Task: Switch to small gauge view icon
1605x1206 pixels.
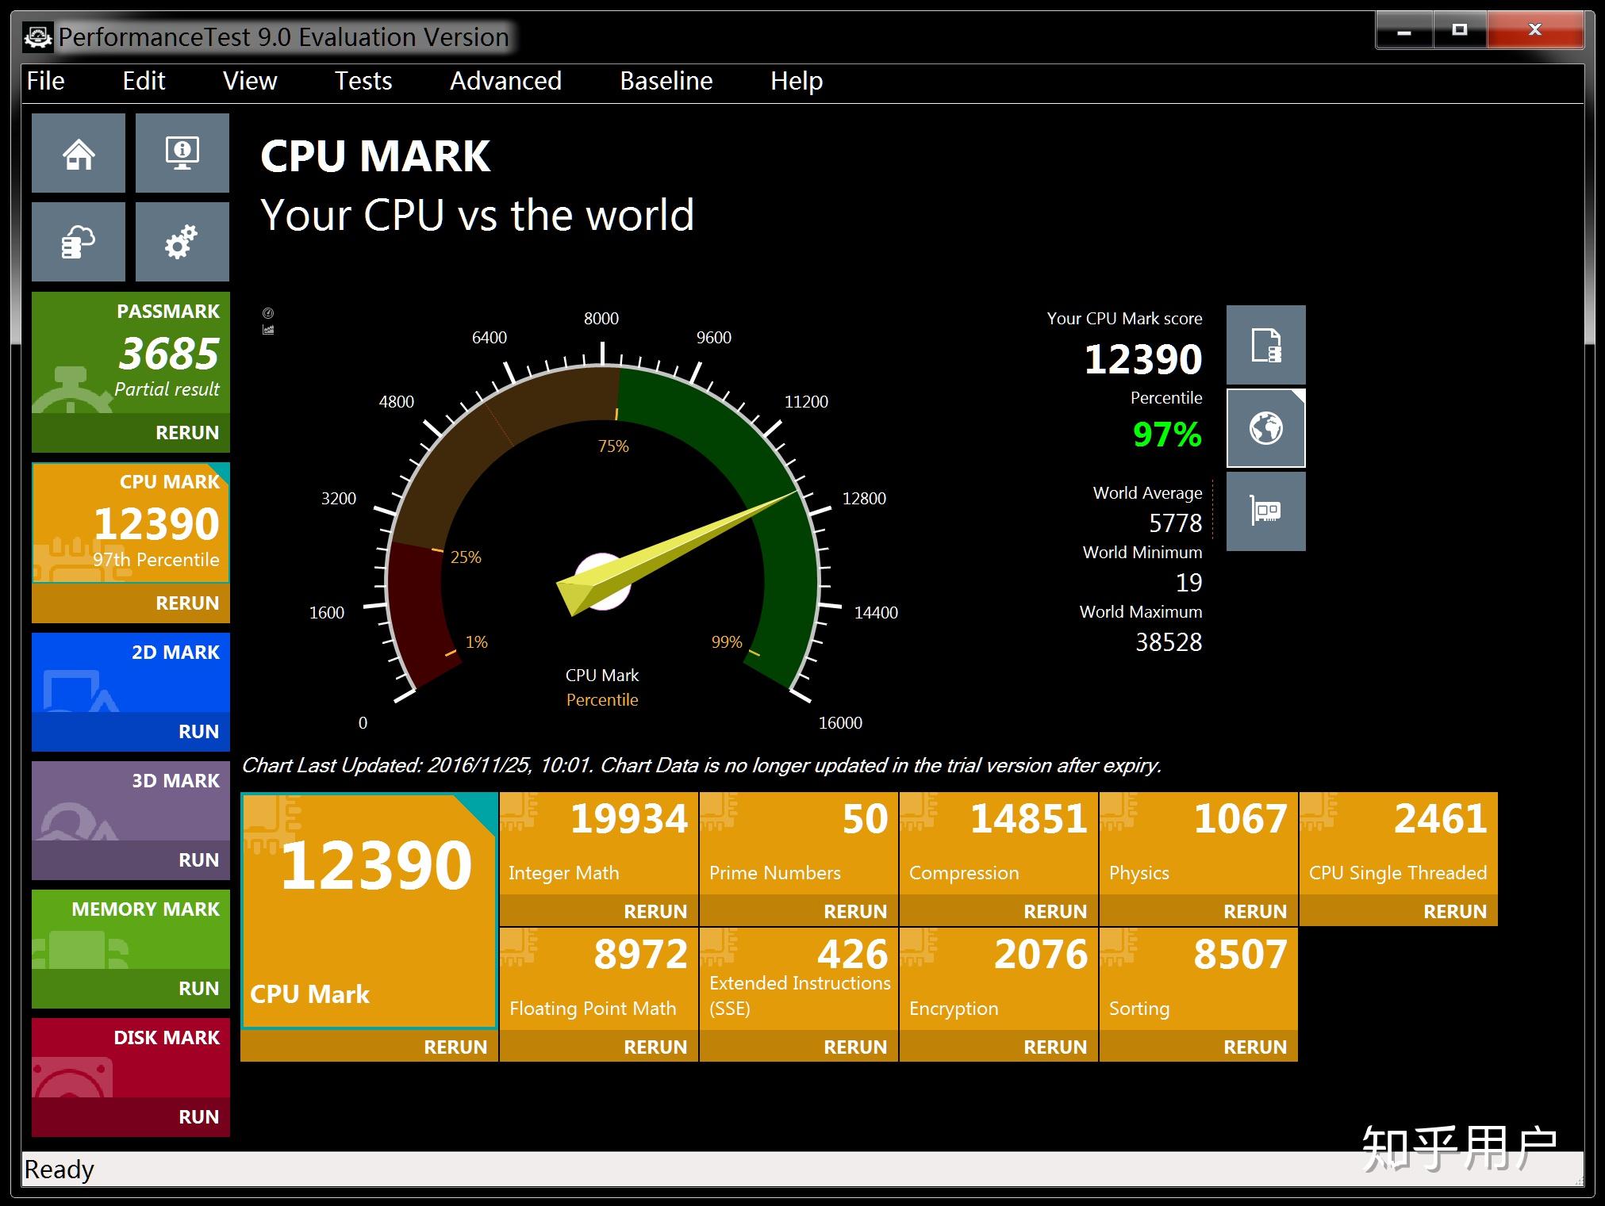Action: 268,313
